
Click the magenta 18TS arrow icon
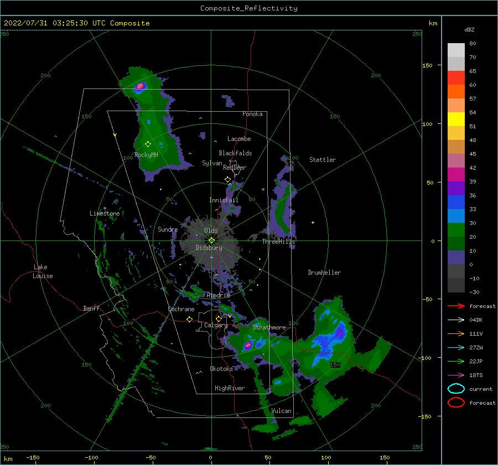(456, 375)
